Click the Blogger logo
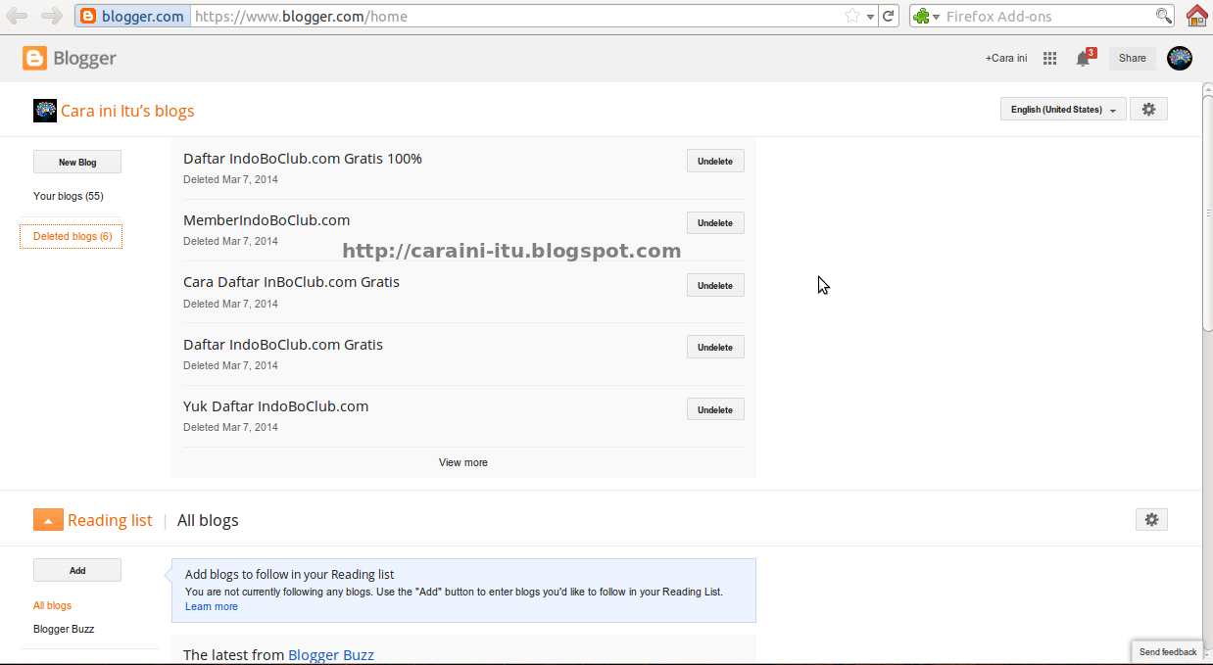 70,59
